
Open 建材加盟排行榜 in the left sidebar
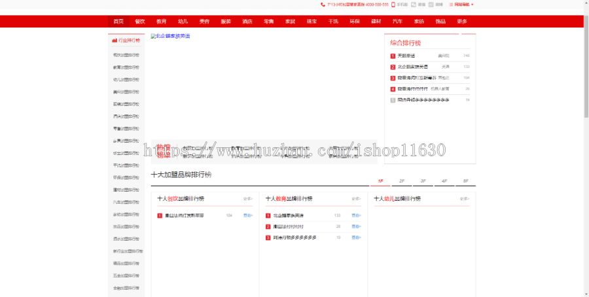pyautogui.click(x=126, y=190)
